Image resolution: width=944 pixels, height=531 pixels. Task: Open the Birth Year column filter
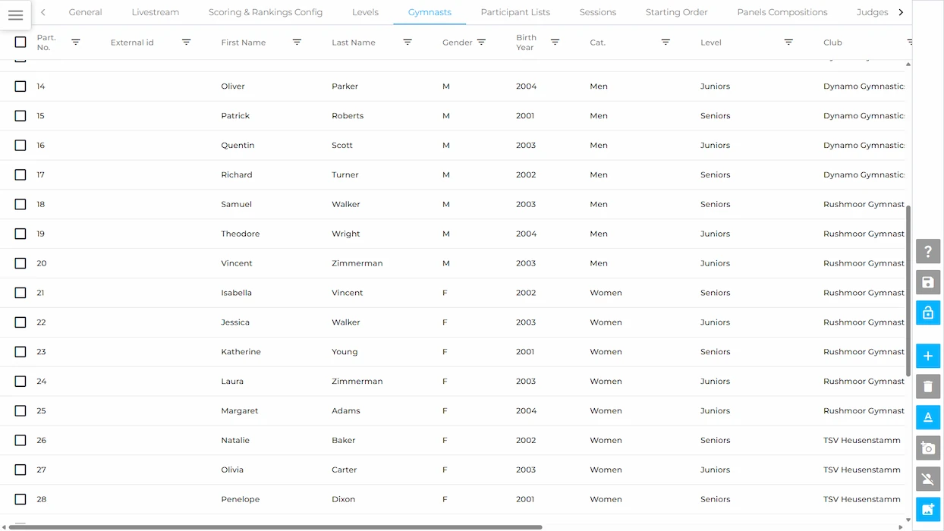point(555,42)
